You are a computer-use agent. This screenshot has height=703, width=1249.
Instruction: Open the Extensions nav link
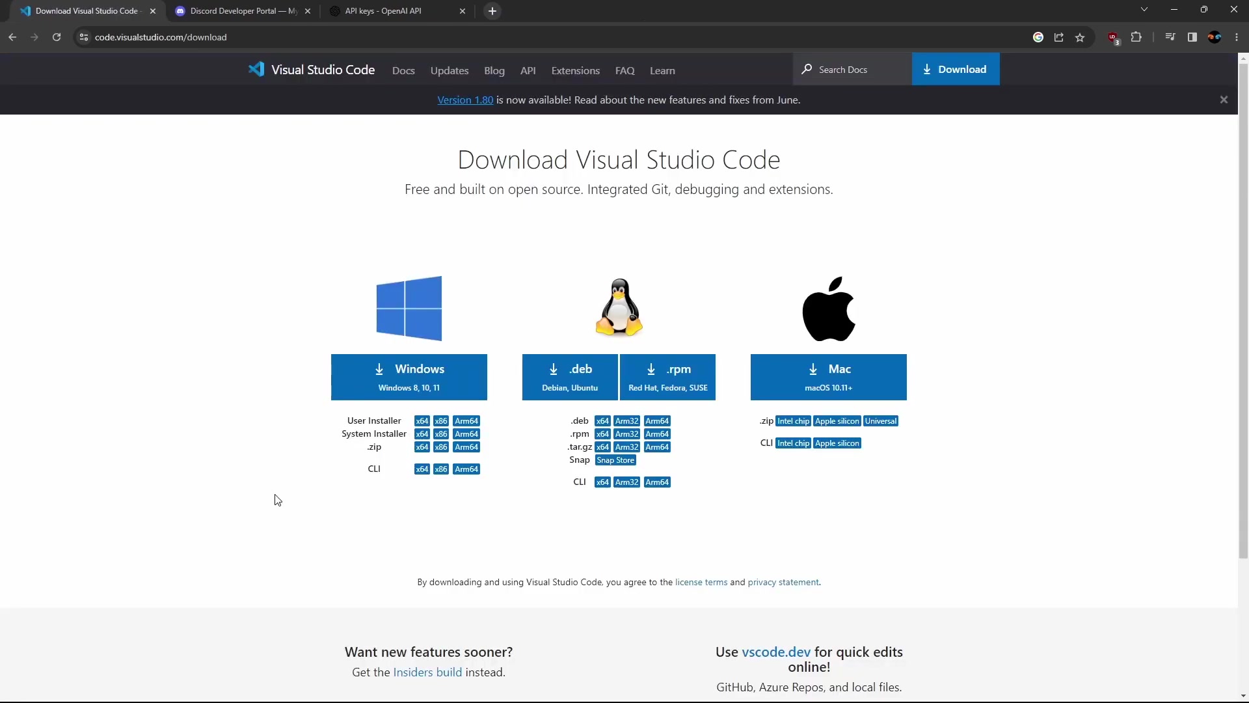[x=576, y=70]
